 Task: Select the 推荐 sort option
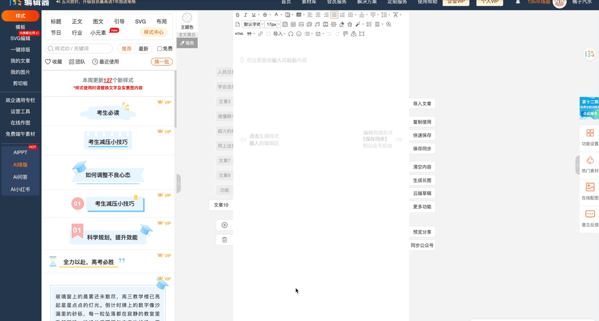coord(127,49)
